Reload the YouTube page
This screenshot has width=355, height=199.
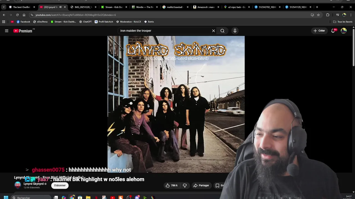[17, 15]
